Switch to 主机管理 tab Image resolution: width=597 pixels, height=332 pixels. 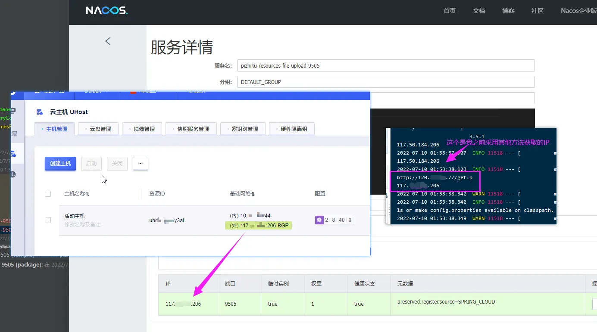coord(54,129)
